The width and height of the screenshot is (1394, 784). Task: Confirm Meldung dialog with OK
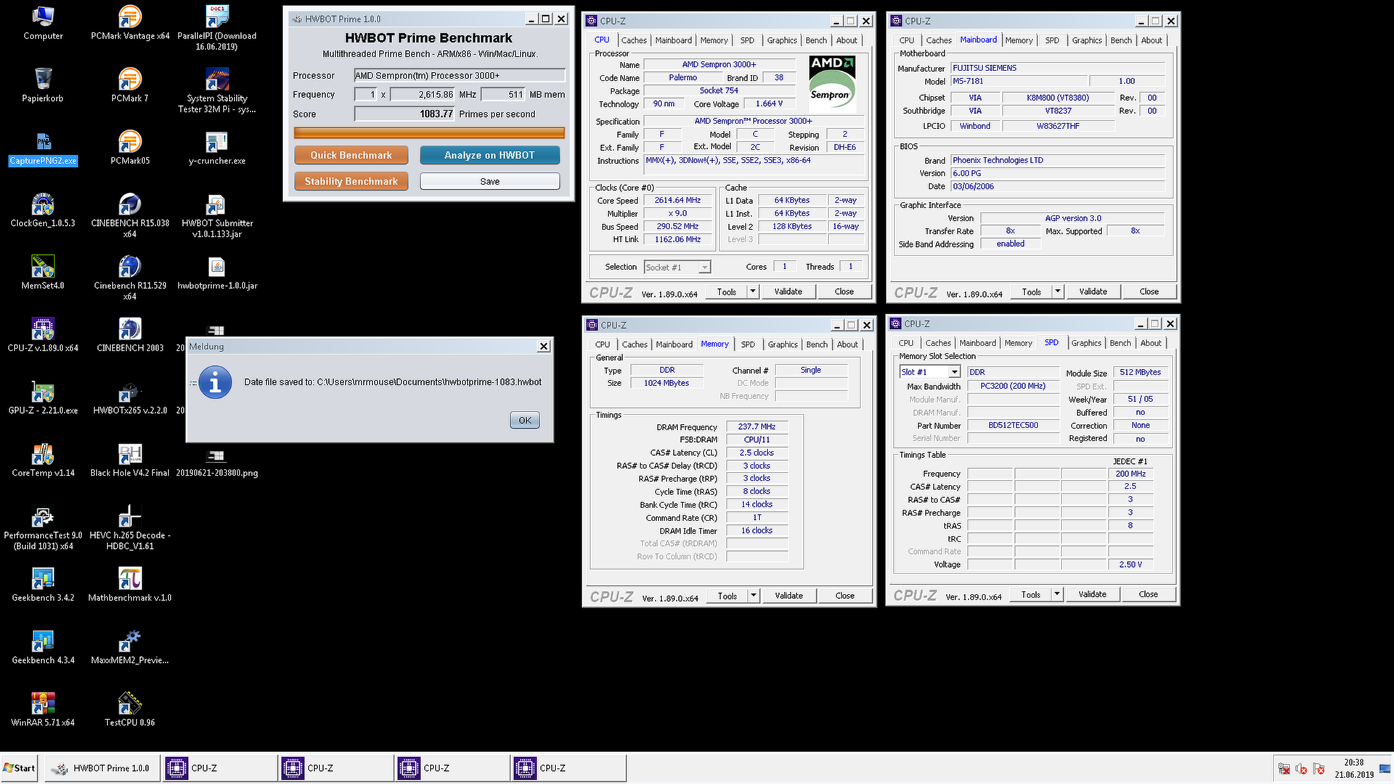click(525, 420)
